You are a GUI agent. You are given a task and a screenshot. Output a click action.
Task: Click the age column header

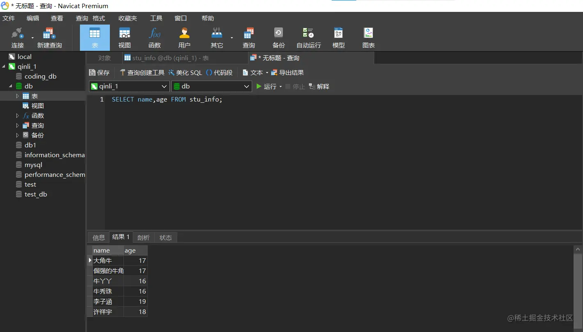pyautogui.click(x=135, y=251)
